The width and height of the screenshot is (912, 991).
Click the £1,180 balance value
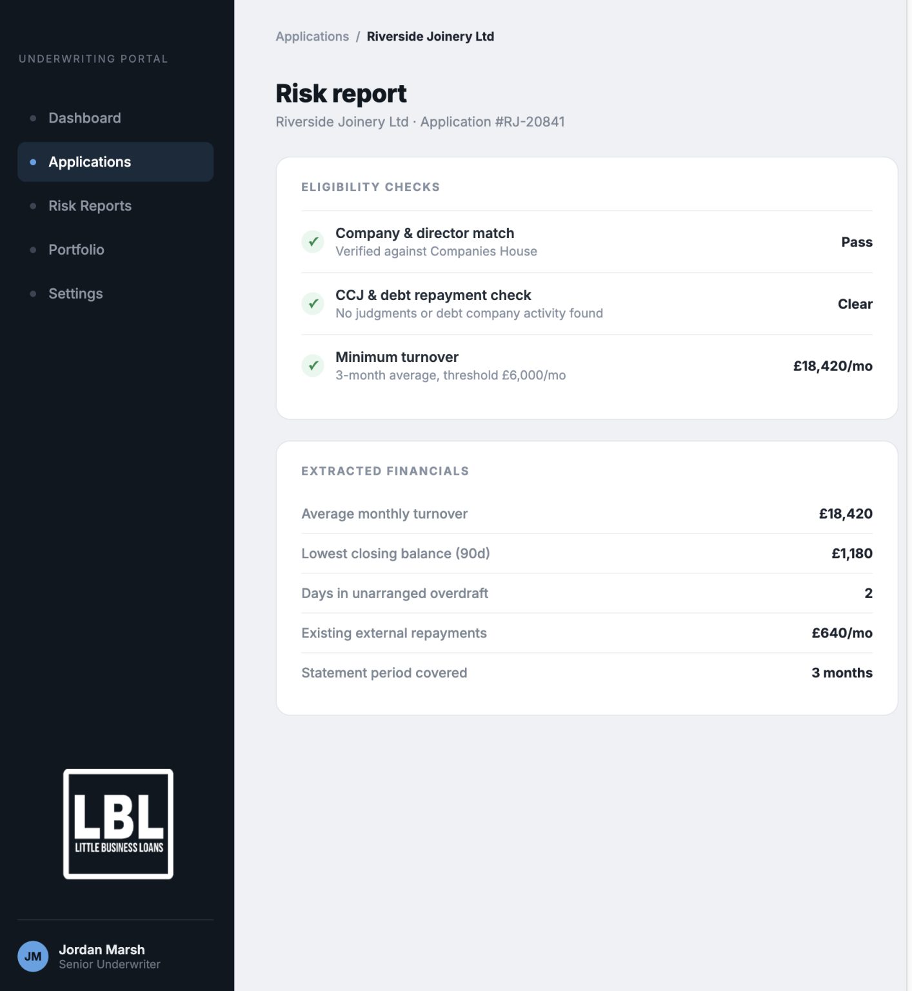point(852,554)
